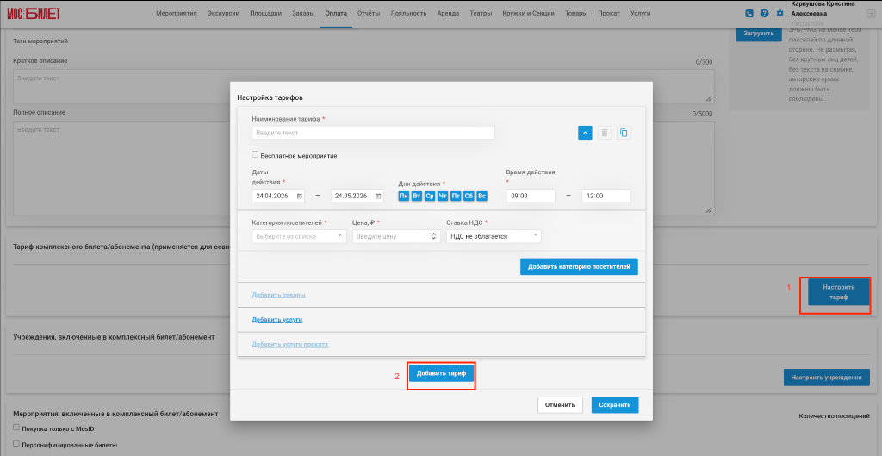Log out using the exit icon

pyautogui.click(x=871, y=13)
